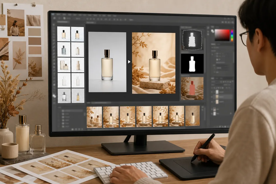
Task: Select the third variation in the filmstrip
Action: [128, 117]
